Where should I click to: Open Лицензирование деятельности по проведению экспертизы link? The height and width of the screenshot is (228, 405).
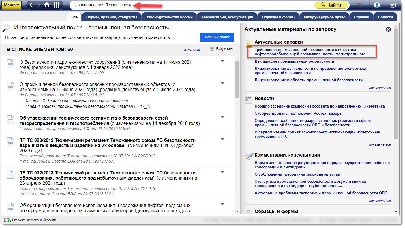coord(310,71)
